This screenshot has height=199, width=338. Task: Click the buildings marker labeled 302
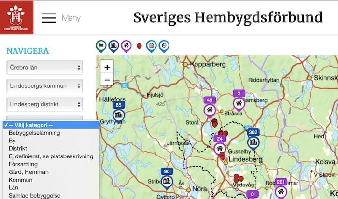coord(253,142)
